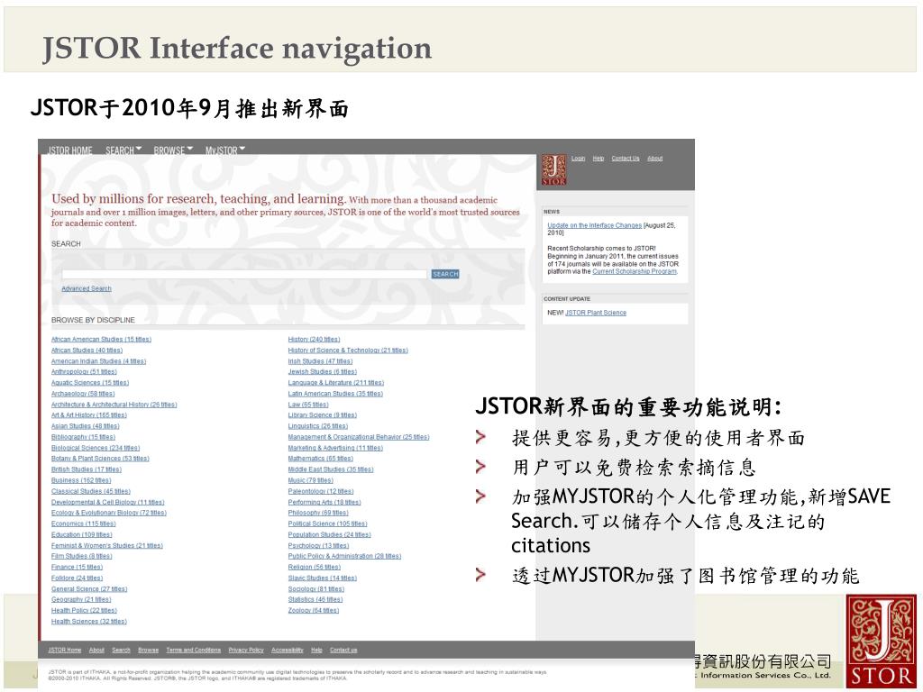Browse Public Policy & Administration discipline
The width and height of the screenshot is (923, 692).
point(344,556)
